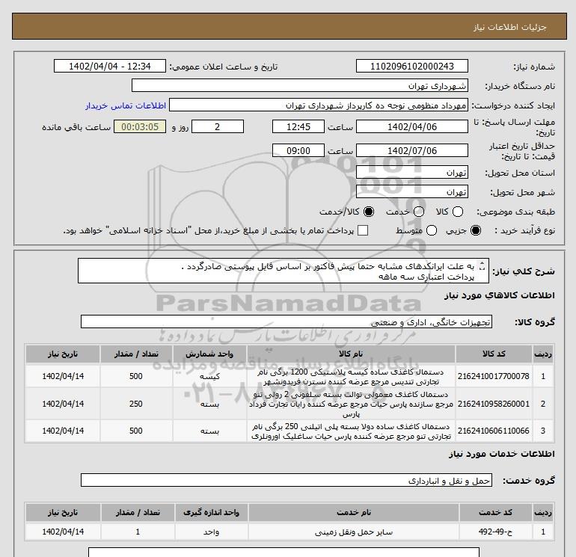Click the empty text box at page bottom
The width and height of the screenshot is (576, 557).
pyautogui.click(x=284, y=553)
